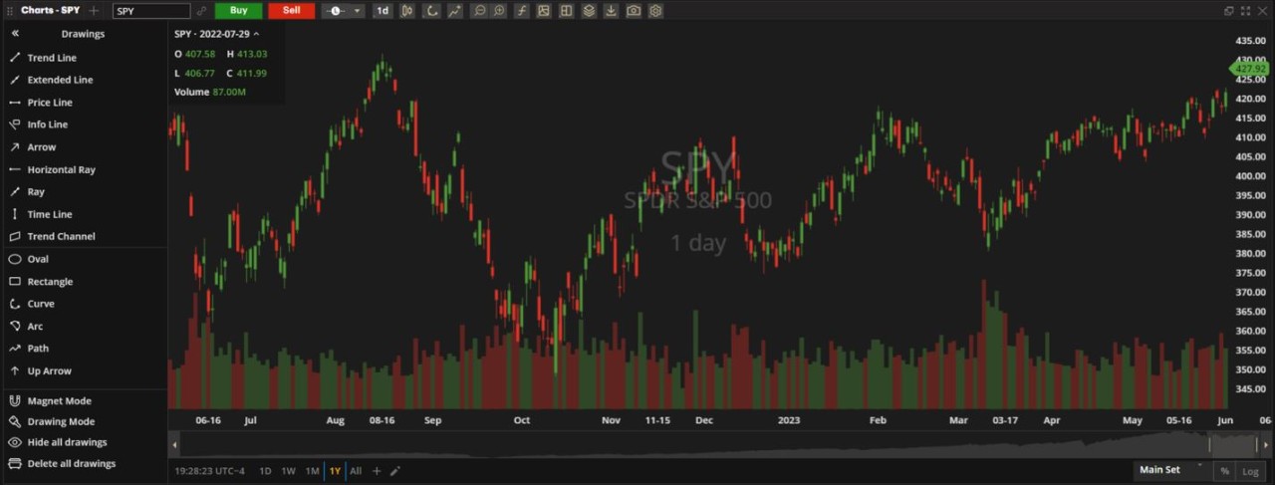This screenshot has height=485, width=1275.
Task: Click the zoom out magnifier icon
Action: tap(479, 11)
